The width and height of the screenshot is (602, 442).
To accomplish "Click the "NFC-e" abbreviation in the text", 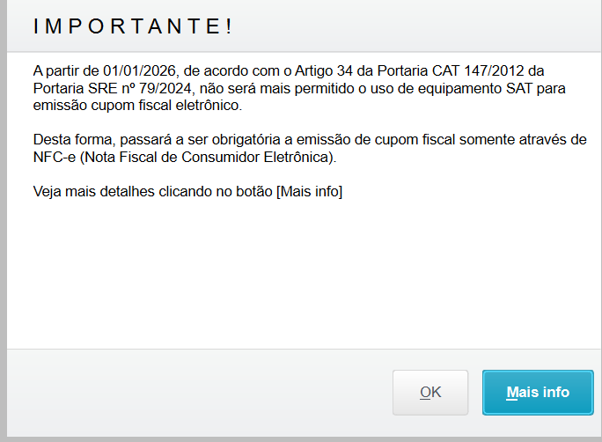I will coord(55,158).
